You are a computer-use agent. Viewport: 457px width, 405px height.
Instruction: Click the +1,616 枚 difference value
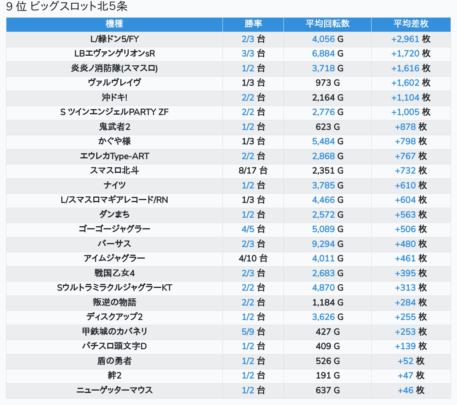click(410, 68)
